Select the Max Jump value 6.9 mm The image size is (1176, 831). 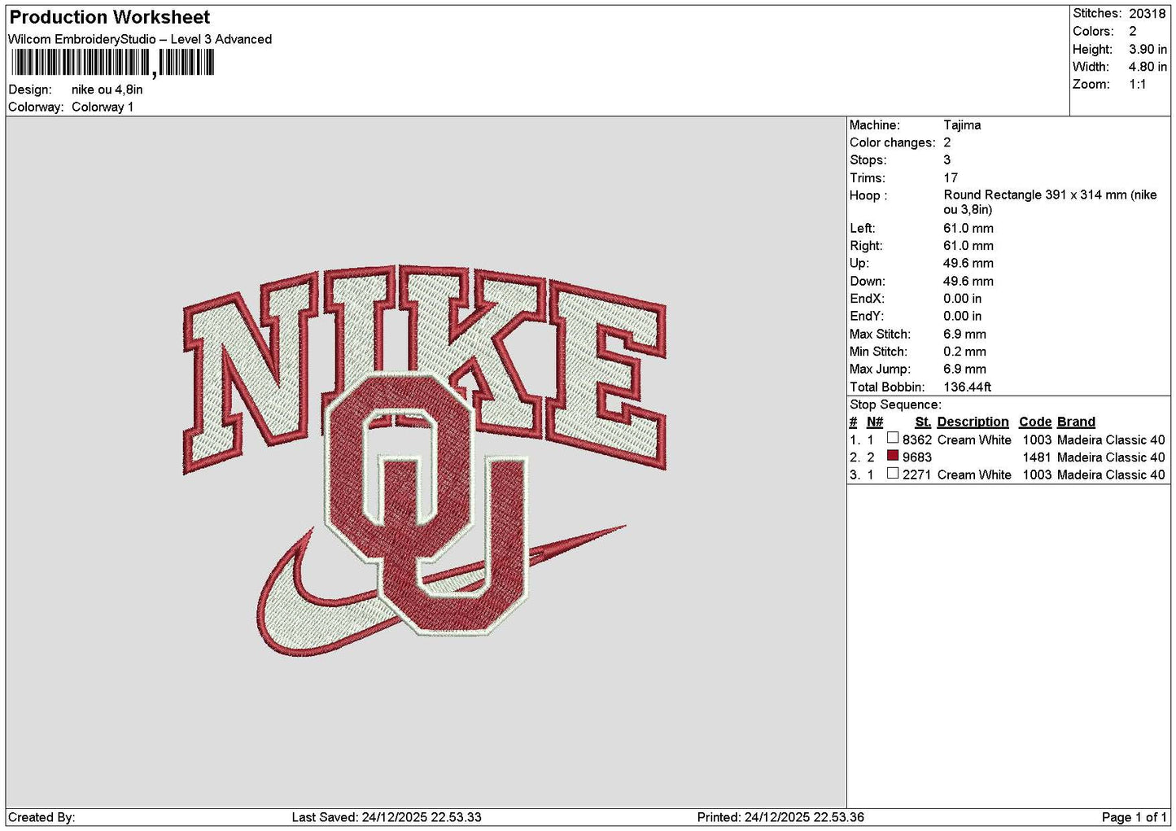[965, 369]
